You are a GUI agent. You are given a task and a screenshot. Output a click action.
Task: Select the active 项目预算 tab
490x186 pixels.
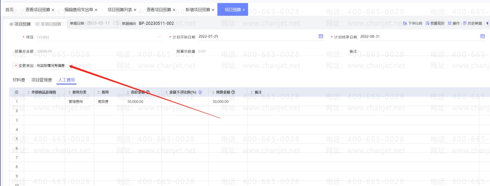(x=233, y=9)
